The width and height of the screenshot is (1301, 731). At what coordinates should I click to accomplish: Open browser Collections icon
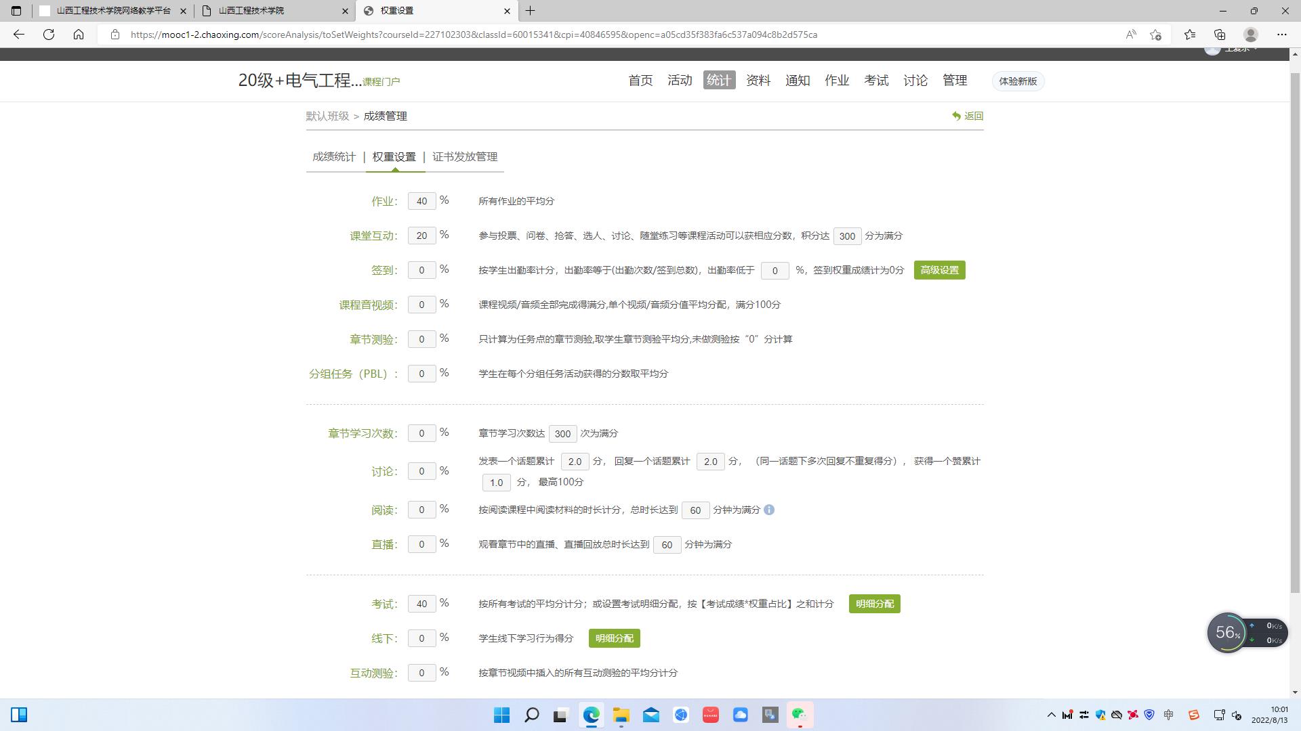click(x=1220, y=35)
